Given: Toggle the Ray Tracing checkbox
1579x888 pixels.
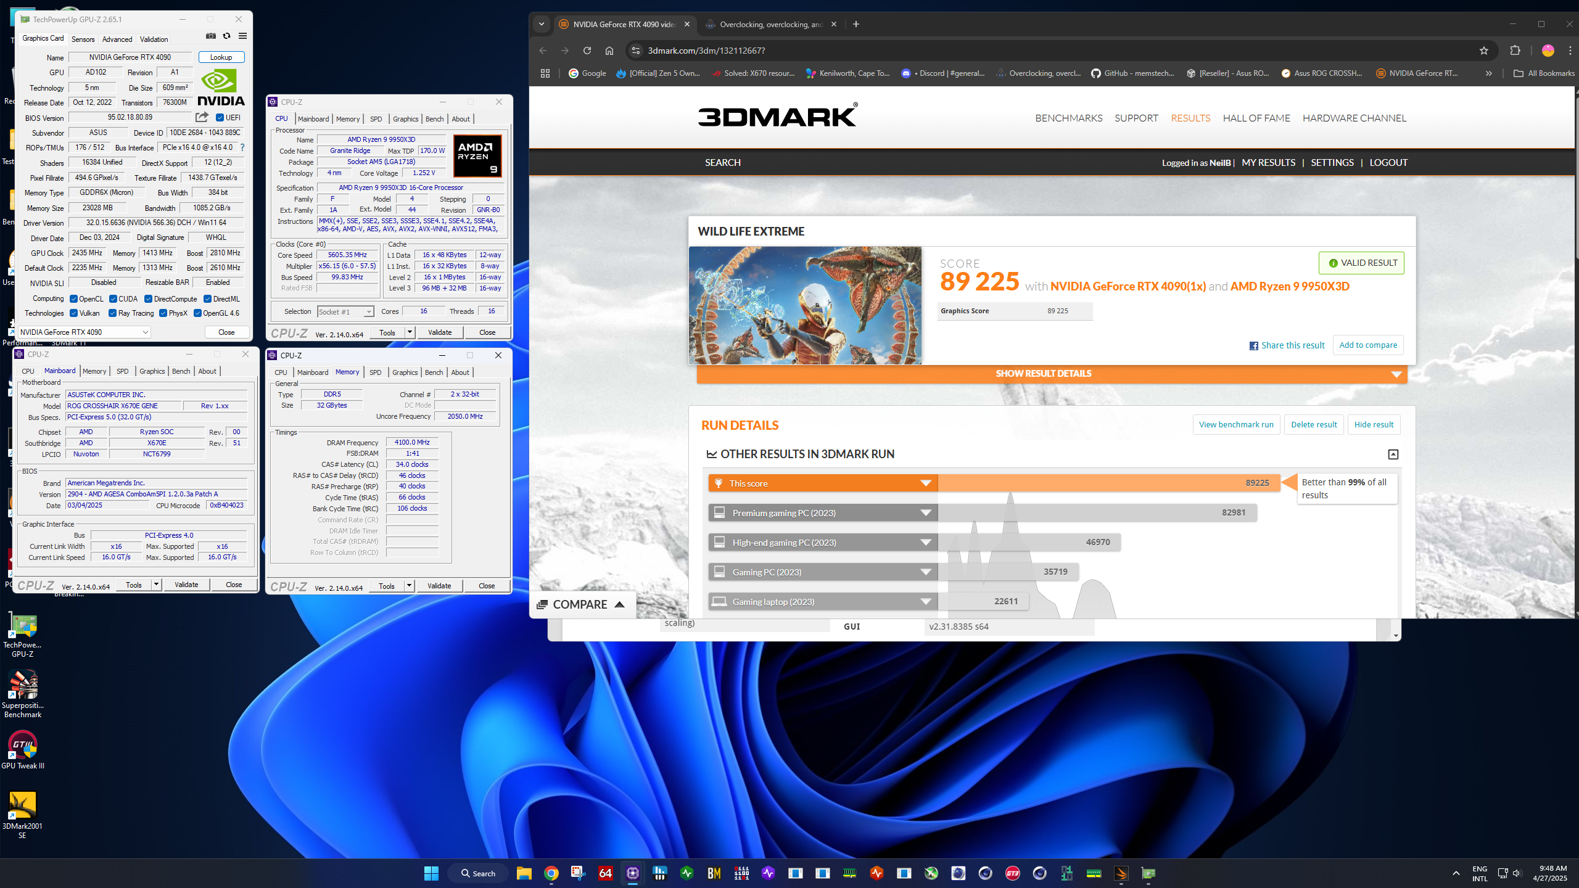Looking at the screenshot, I should click(x=112, y=313).
